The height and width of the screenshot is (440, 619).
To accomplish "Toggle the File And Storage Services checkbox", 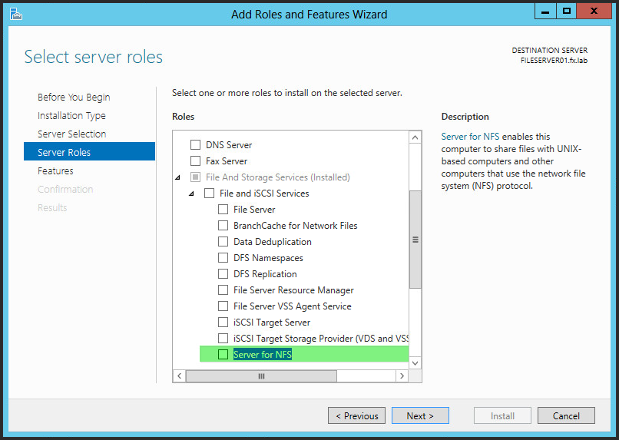I will click(x=195, y=177).
